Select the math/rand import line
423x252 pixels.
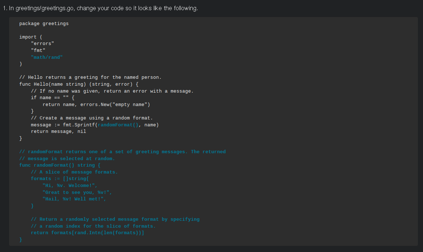pos(47,57)
